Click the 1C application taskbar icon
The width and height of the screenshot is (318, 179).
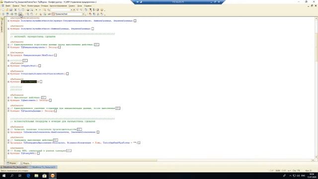pyautogui.click(x=53, y=176)
